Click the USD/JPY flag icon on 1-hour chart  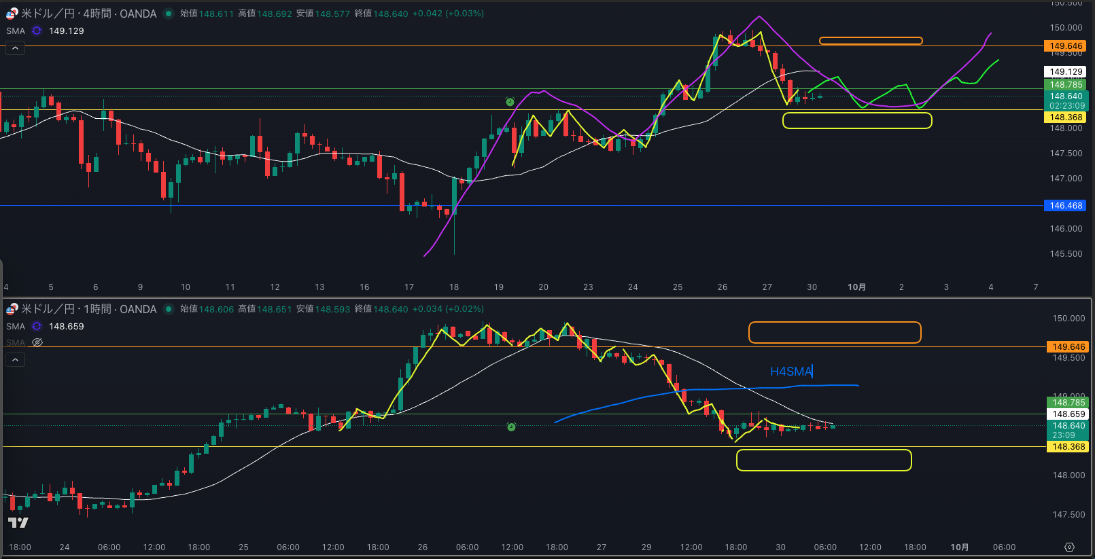coord(12,309)
